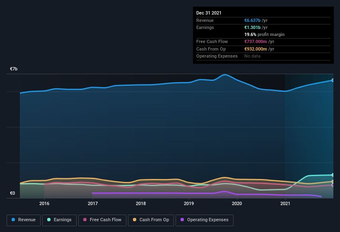Click the 19.6% profit margin text
340x232 pixels.
click(x=264, y=34)
